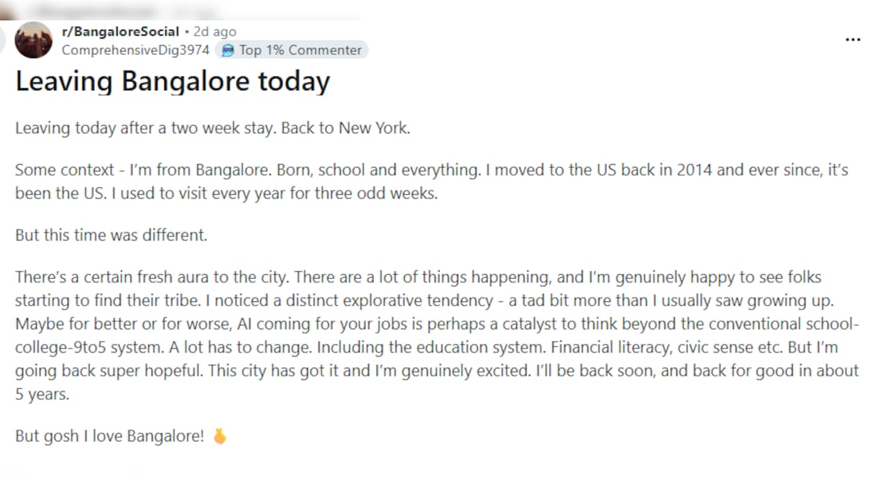
Task: Click the r/BangaloreSocial community avatar
Action: click(x=33, y=40)
